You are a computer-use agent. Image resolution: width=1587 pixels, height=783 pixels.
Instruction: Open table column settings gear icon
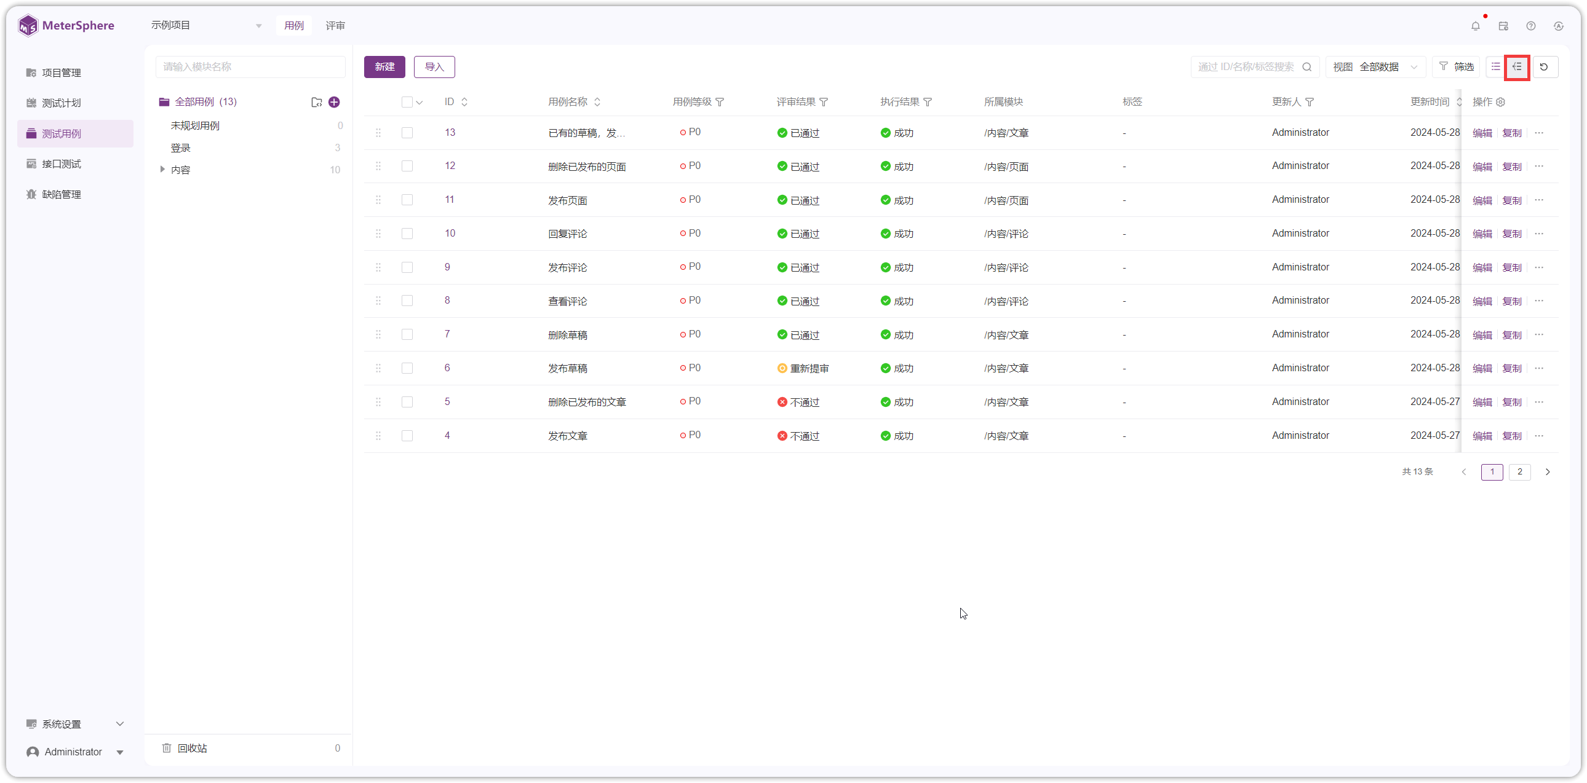click(x=1501, y=102)
